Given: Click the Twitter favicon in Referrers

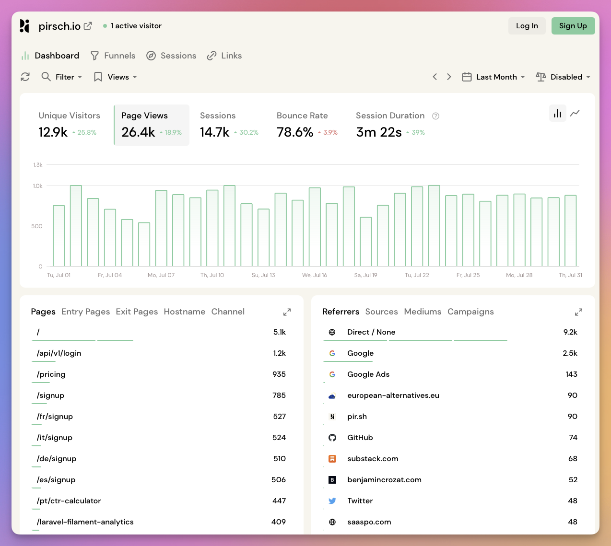Looking at the screenshot, I should point(332,500).
